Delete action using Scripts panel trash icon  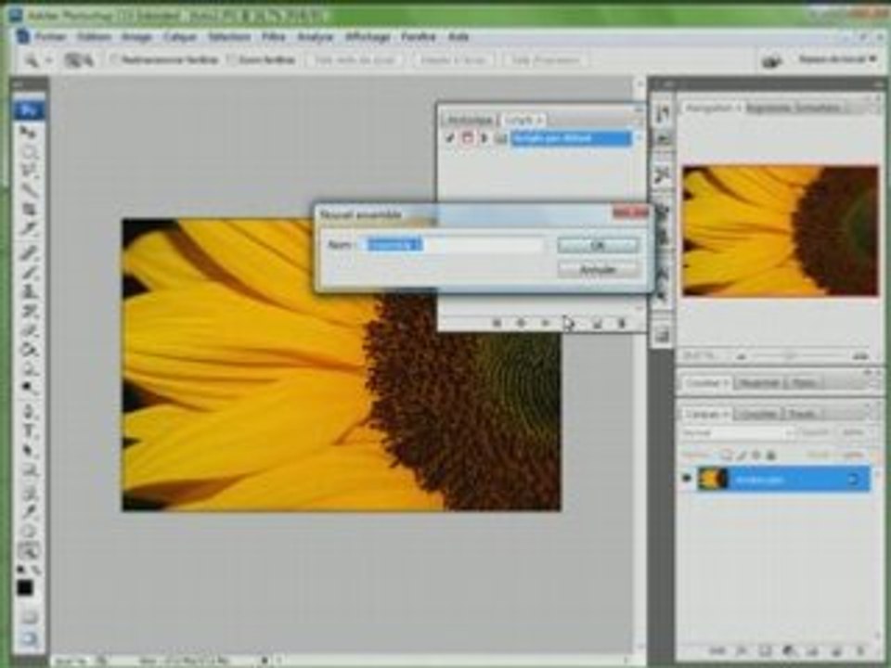coord(622,323)
